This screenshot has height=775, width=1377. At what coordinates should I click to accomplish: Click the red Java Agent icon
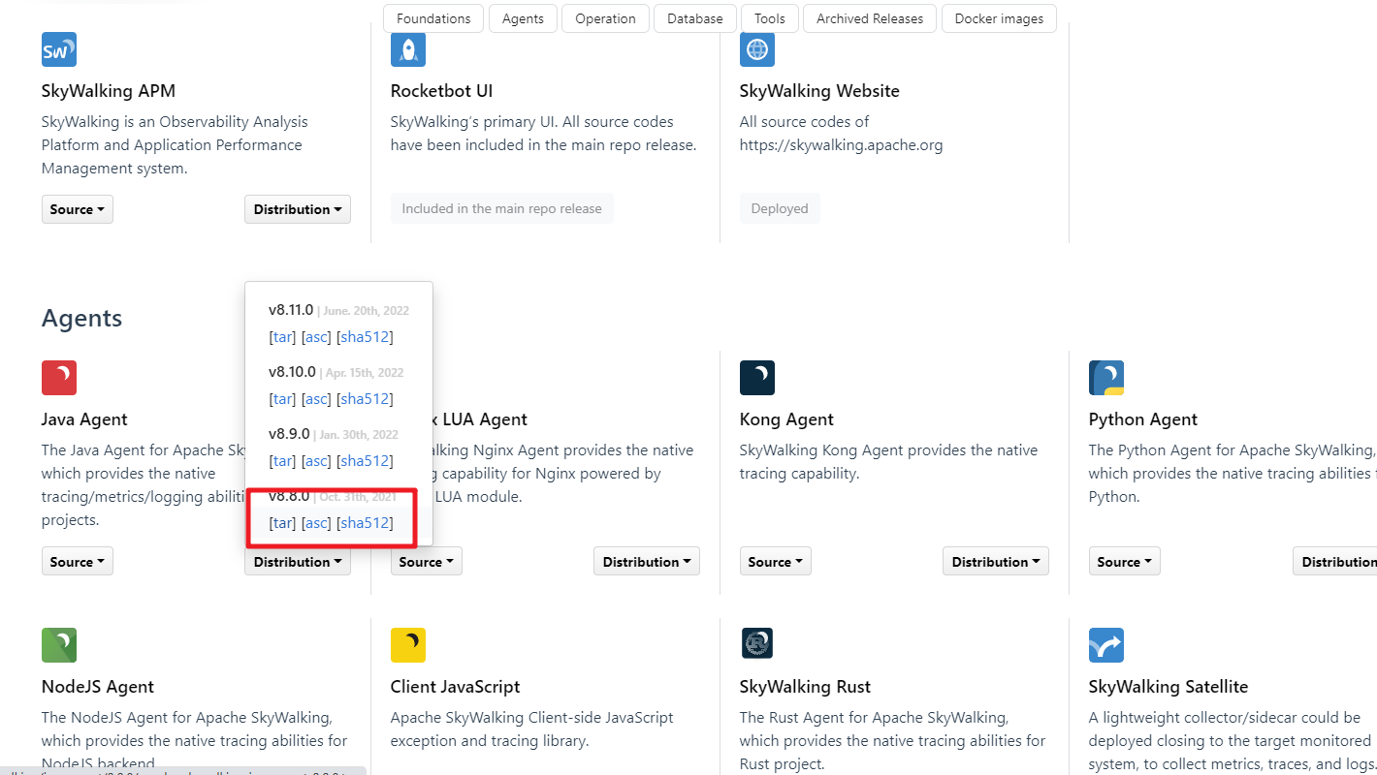click(59, 378)
